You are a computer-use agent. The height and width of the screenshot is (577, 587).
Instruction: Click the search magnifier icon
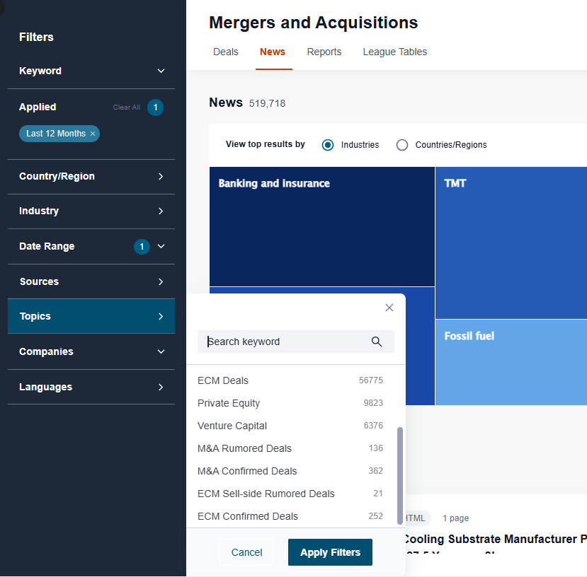(x=377, y=342)
